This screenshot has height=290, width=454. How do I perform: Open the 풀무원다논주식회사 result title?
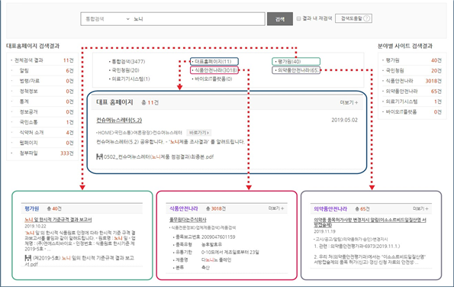[x=188, y=220]
